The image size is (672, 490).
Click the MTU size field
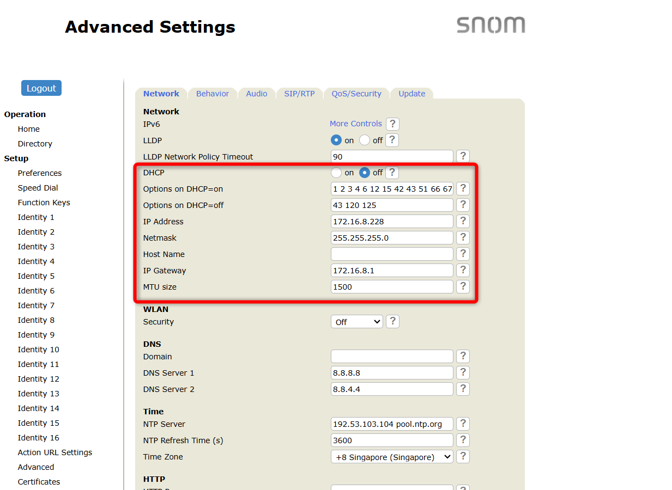392,287
